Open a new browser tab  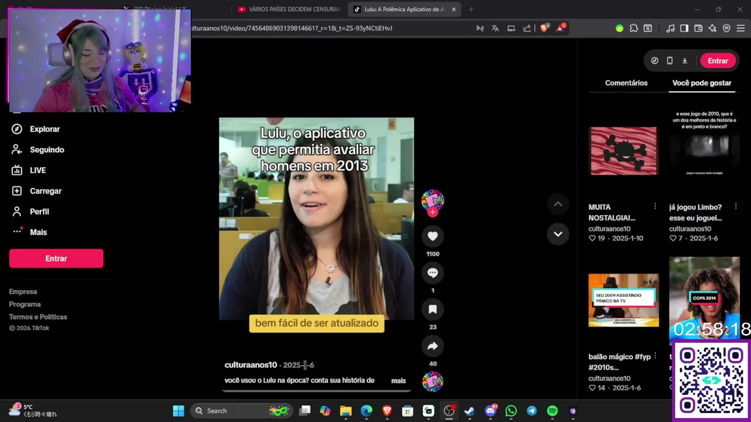(x=471, y=9)
